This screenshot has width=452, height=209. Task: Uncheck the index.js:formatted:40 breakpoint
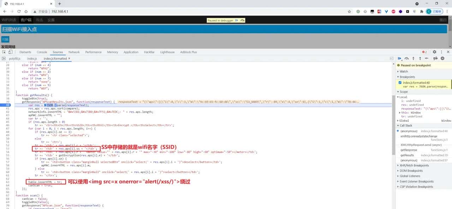[x=400, y=82]
